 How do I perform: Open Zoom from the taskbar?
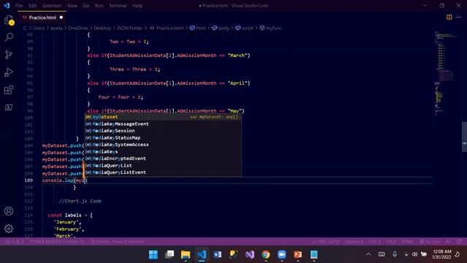pyautogui.click(x=282, y=255)
